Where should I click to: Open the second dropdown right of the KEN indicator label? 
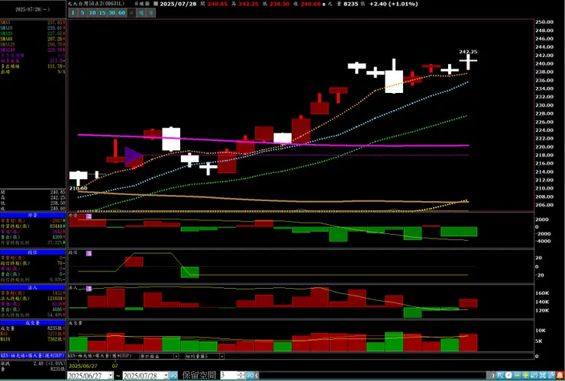[222, 356]
